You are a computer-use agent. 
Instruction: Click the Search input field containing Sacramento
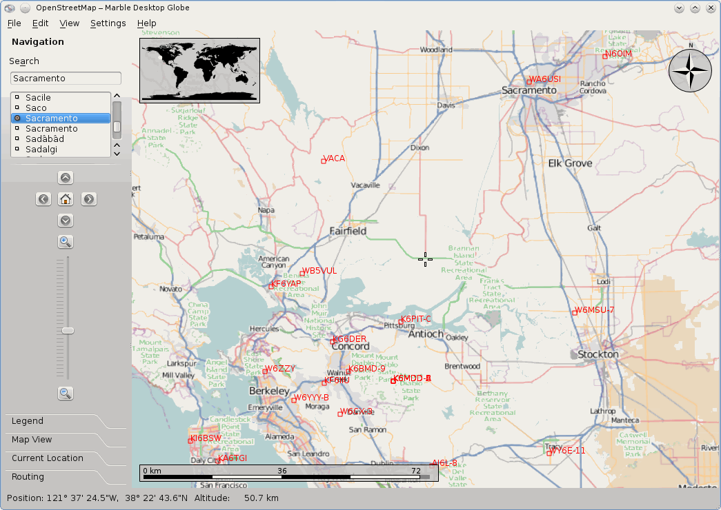click(66, 78)
